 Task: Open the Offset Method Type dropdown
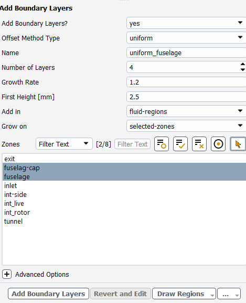point(186,38)
